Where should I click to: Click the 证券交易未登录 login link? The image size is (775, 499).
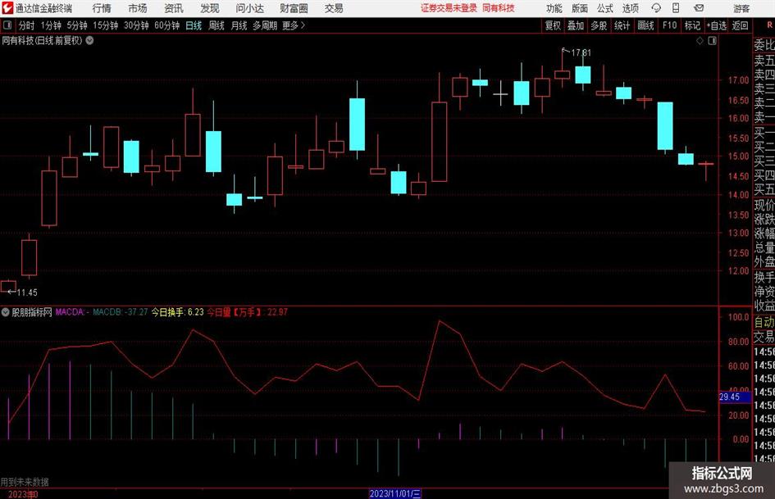pyautogui.click(x=449, y=8)
